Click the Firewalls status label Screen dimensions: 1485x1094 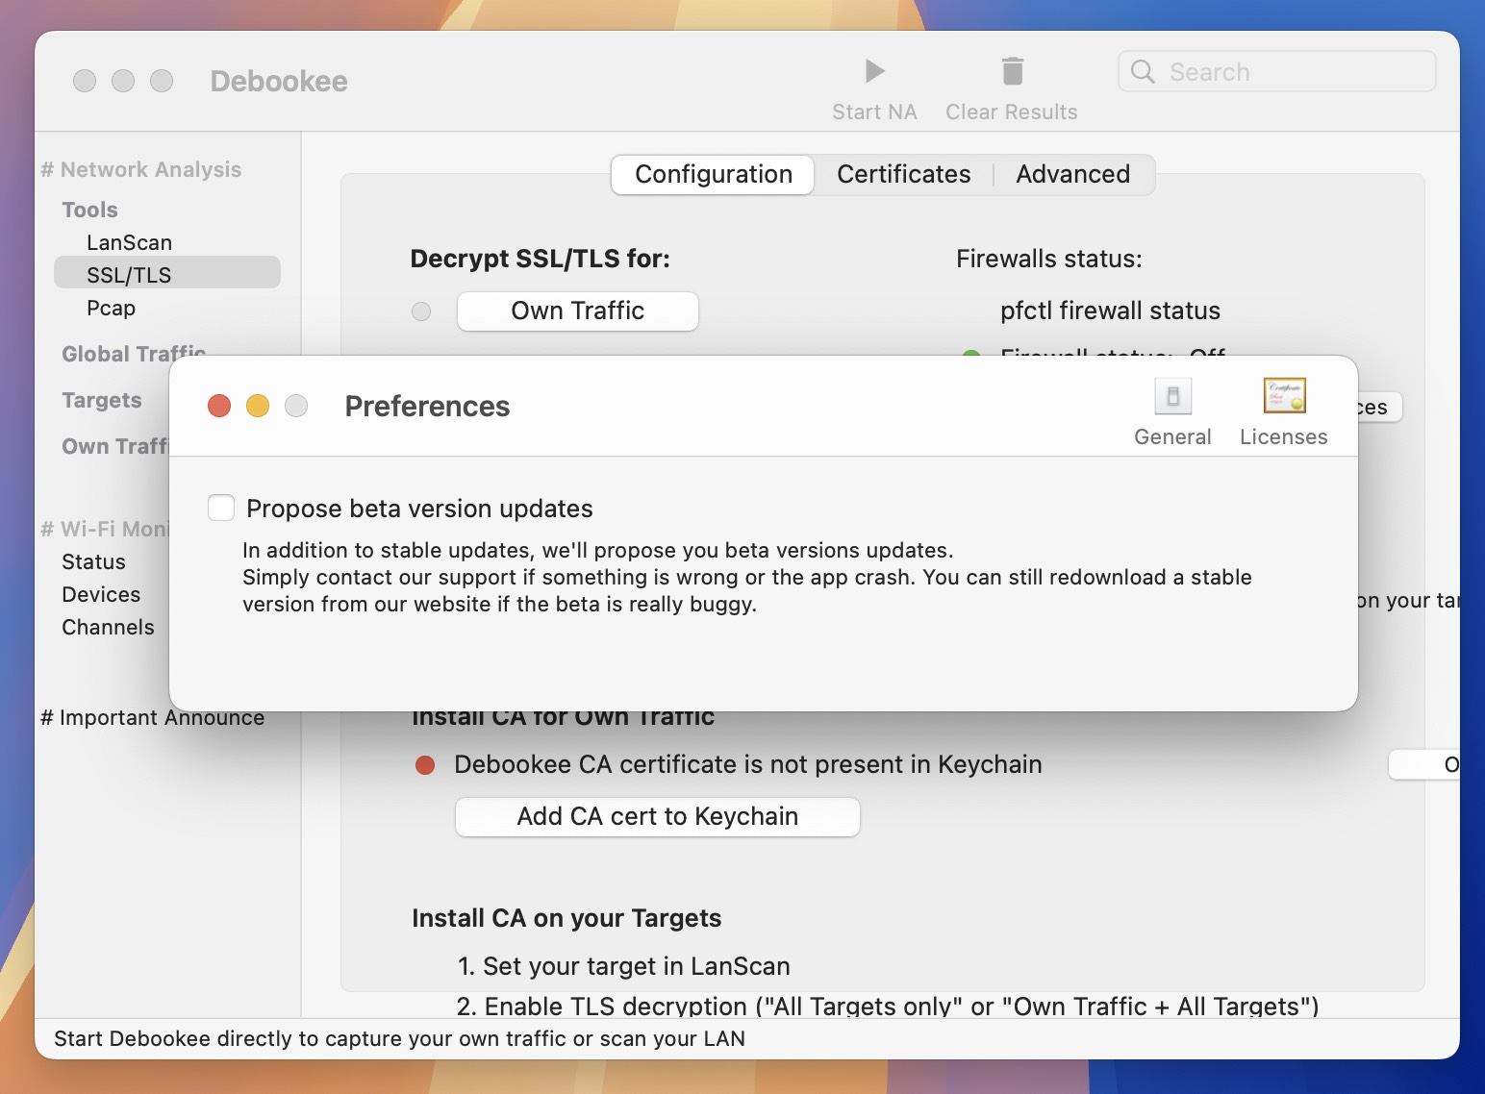1049,259
